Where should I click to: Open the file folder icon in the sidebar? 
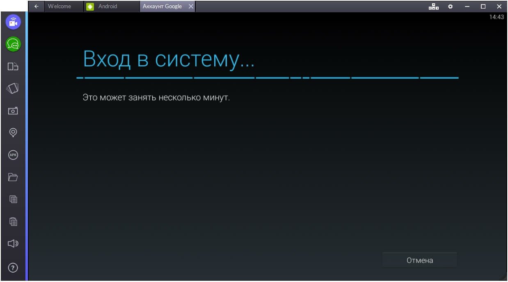13,177
